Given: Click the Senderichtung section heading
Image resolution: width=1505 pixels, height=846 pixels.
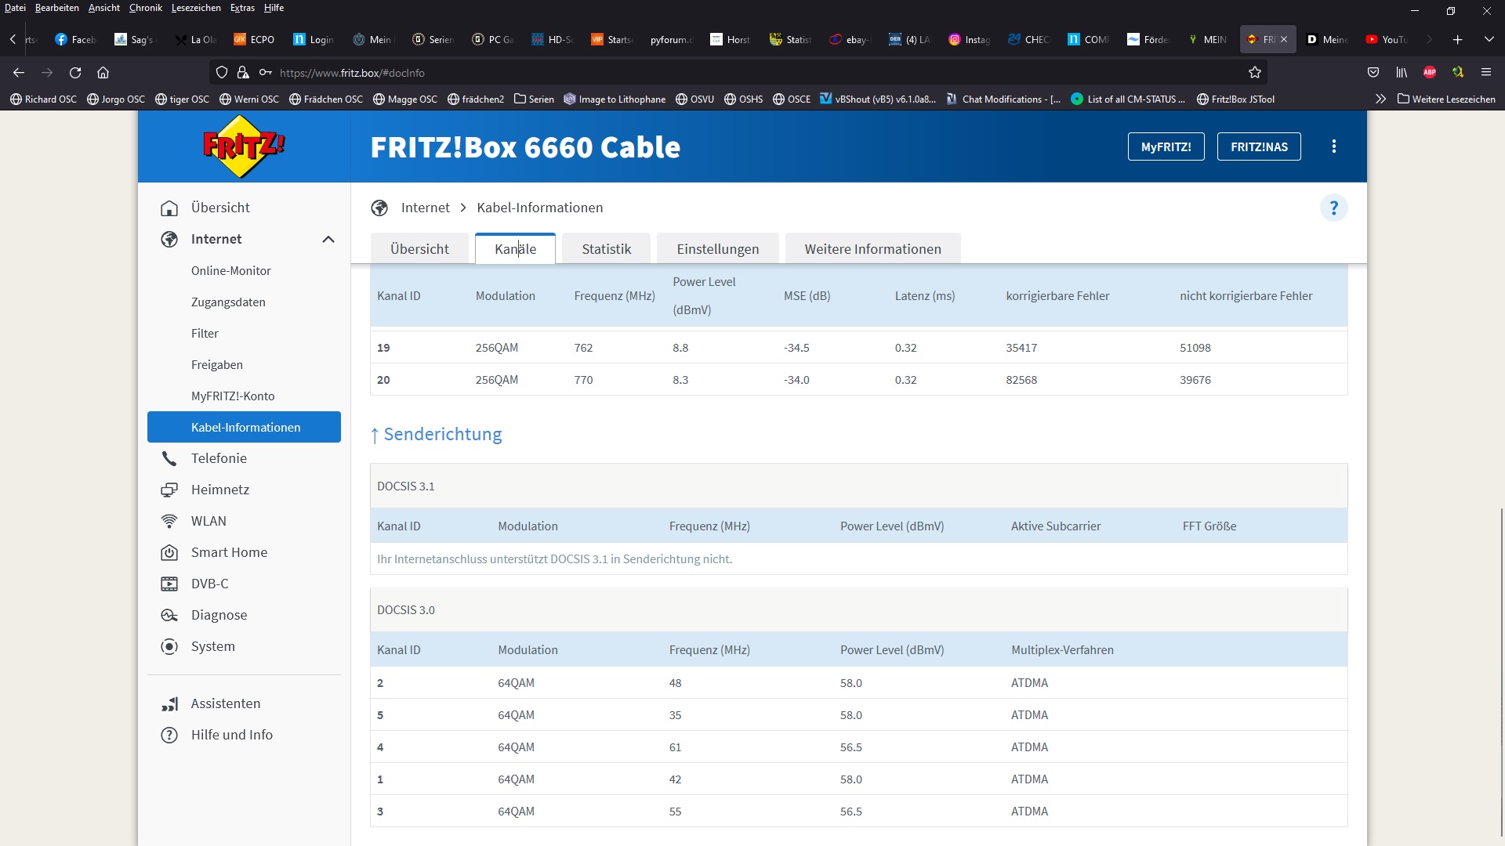Looking at the screenshot, I should click(442, 434).
